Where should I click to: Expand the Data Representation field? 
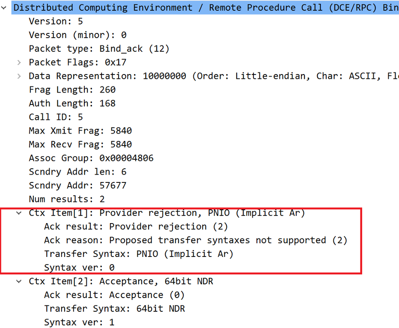19,76
